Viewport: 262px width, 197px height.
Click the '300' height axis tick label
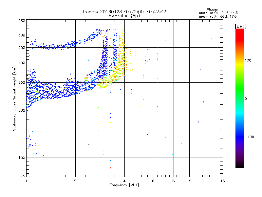[x=22, y=83]
